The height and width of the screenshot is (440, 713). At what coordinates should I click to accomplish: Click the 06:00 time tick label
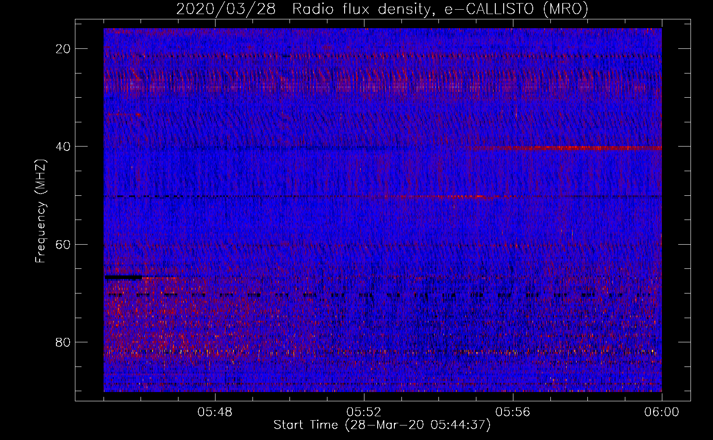pos(662,412)
